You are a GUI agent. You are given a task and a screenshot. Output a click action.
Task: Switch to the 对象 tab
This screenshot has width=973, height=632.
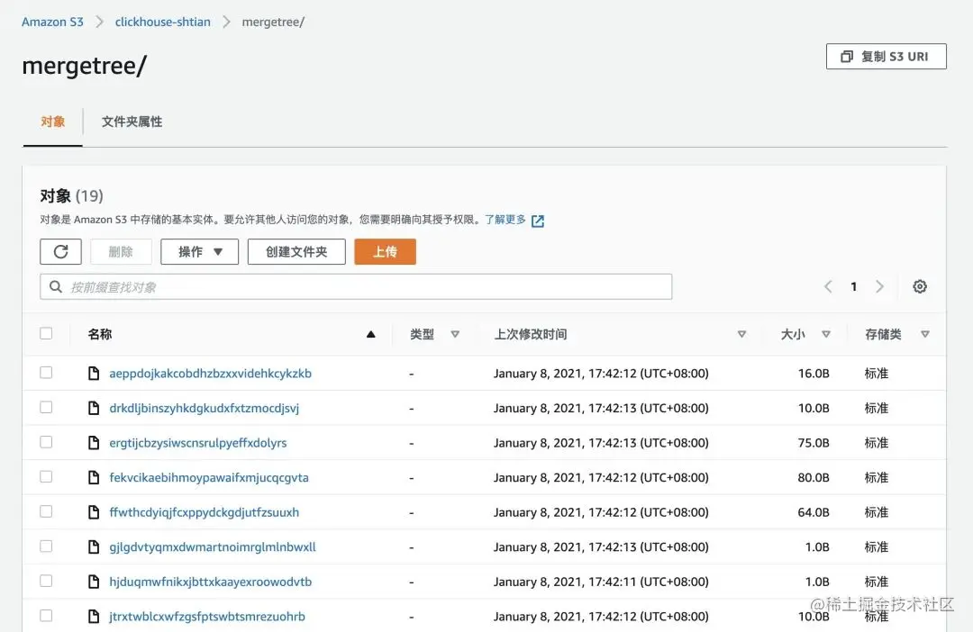point(53,122)
